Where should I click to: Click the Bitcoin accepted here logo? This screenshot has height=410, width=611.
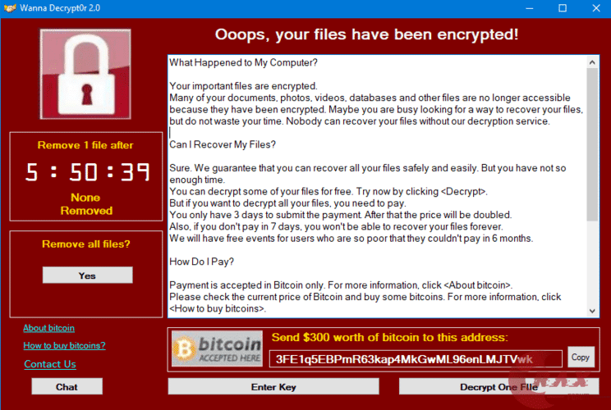click(x=217, y=348)
